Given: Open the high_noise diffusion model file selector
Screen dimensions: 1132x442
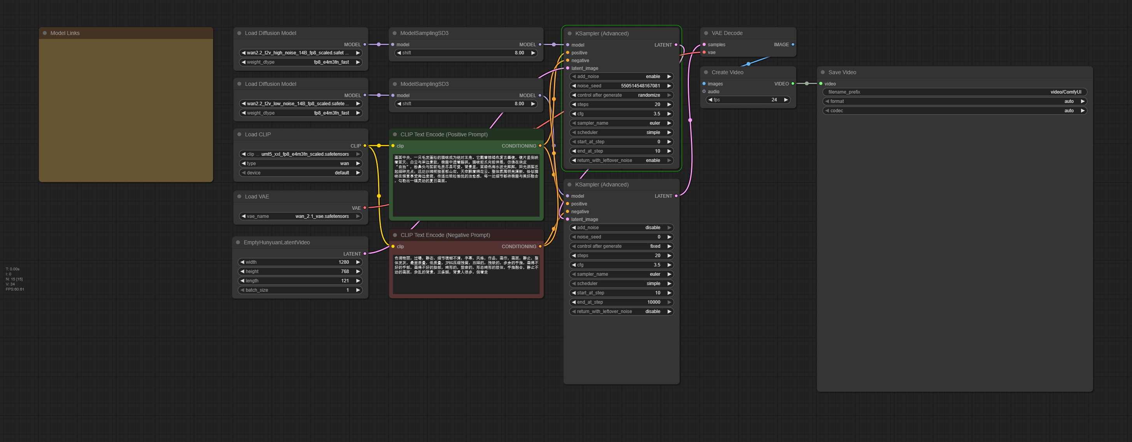Looking at the screenshot, I should click(301, 53).
